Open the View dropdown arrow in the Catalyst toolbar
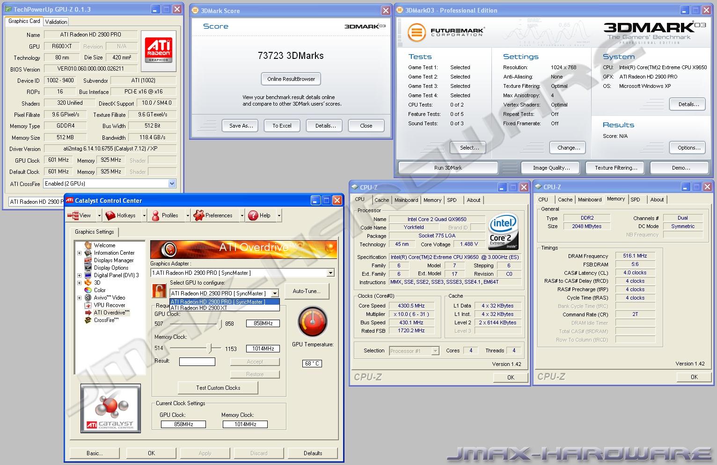 pyautogui.click(x=99, y=215)
